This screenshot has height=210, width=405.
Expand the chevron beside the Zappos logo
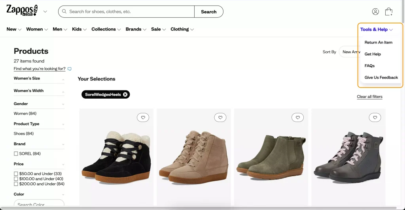click(45, 11)
